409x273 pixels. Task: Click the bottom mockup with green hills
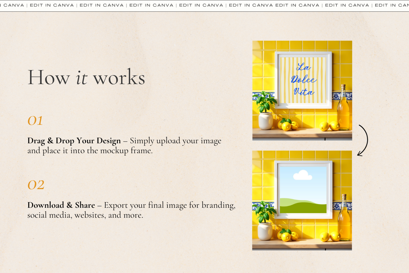[x=303, y=200]
